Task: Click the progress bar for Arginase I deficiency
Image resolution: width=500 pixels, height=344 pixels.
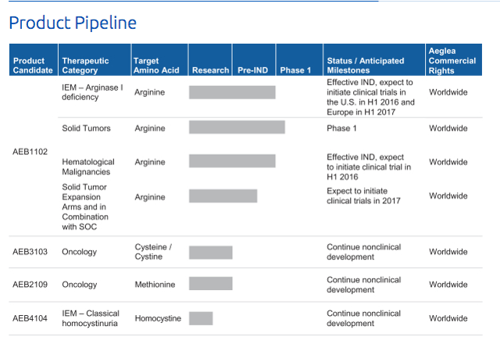Action: [232, 92]
